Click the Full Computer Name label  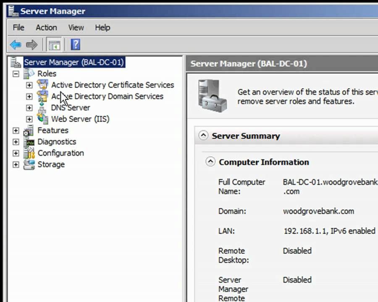pos(241,187)
